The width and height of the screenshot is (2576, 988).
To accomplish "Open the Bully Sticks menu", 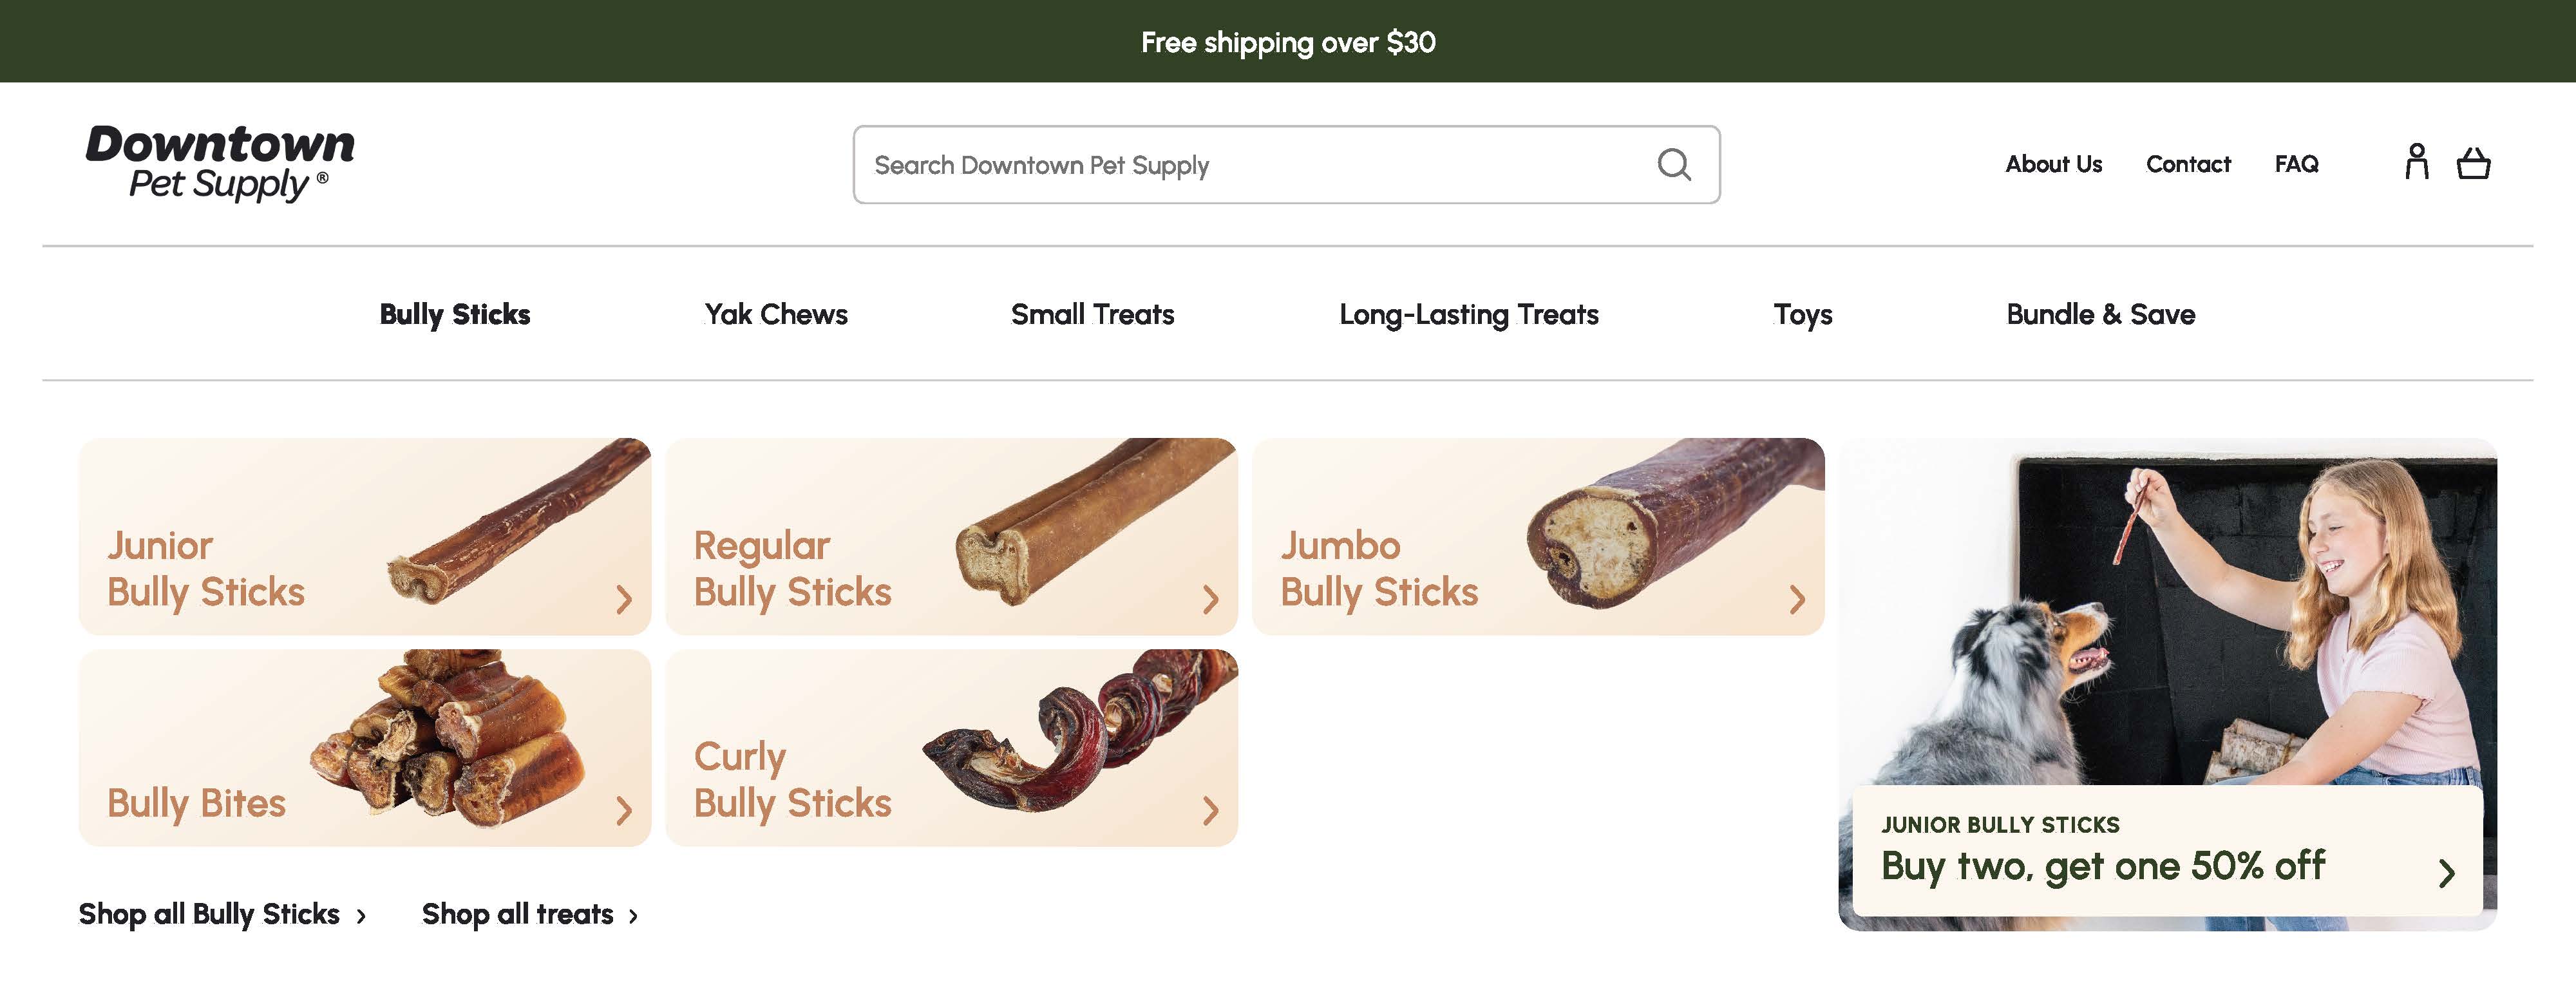I will [x=455, y=314].
